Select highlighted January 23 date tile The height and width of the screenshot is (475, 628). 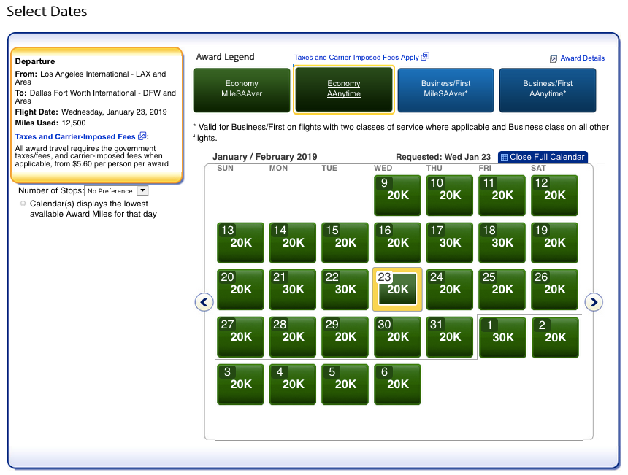[397, 290]
